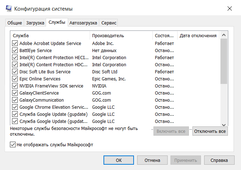Uncheck NVIDIA FrameView SDK service

(15, 86)
